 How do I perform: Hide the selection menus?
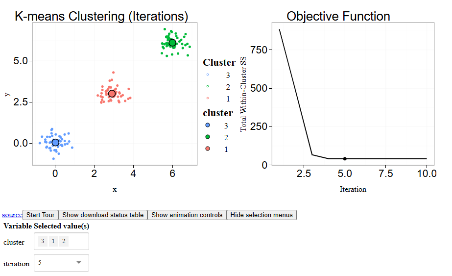(x=262, y=215)
